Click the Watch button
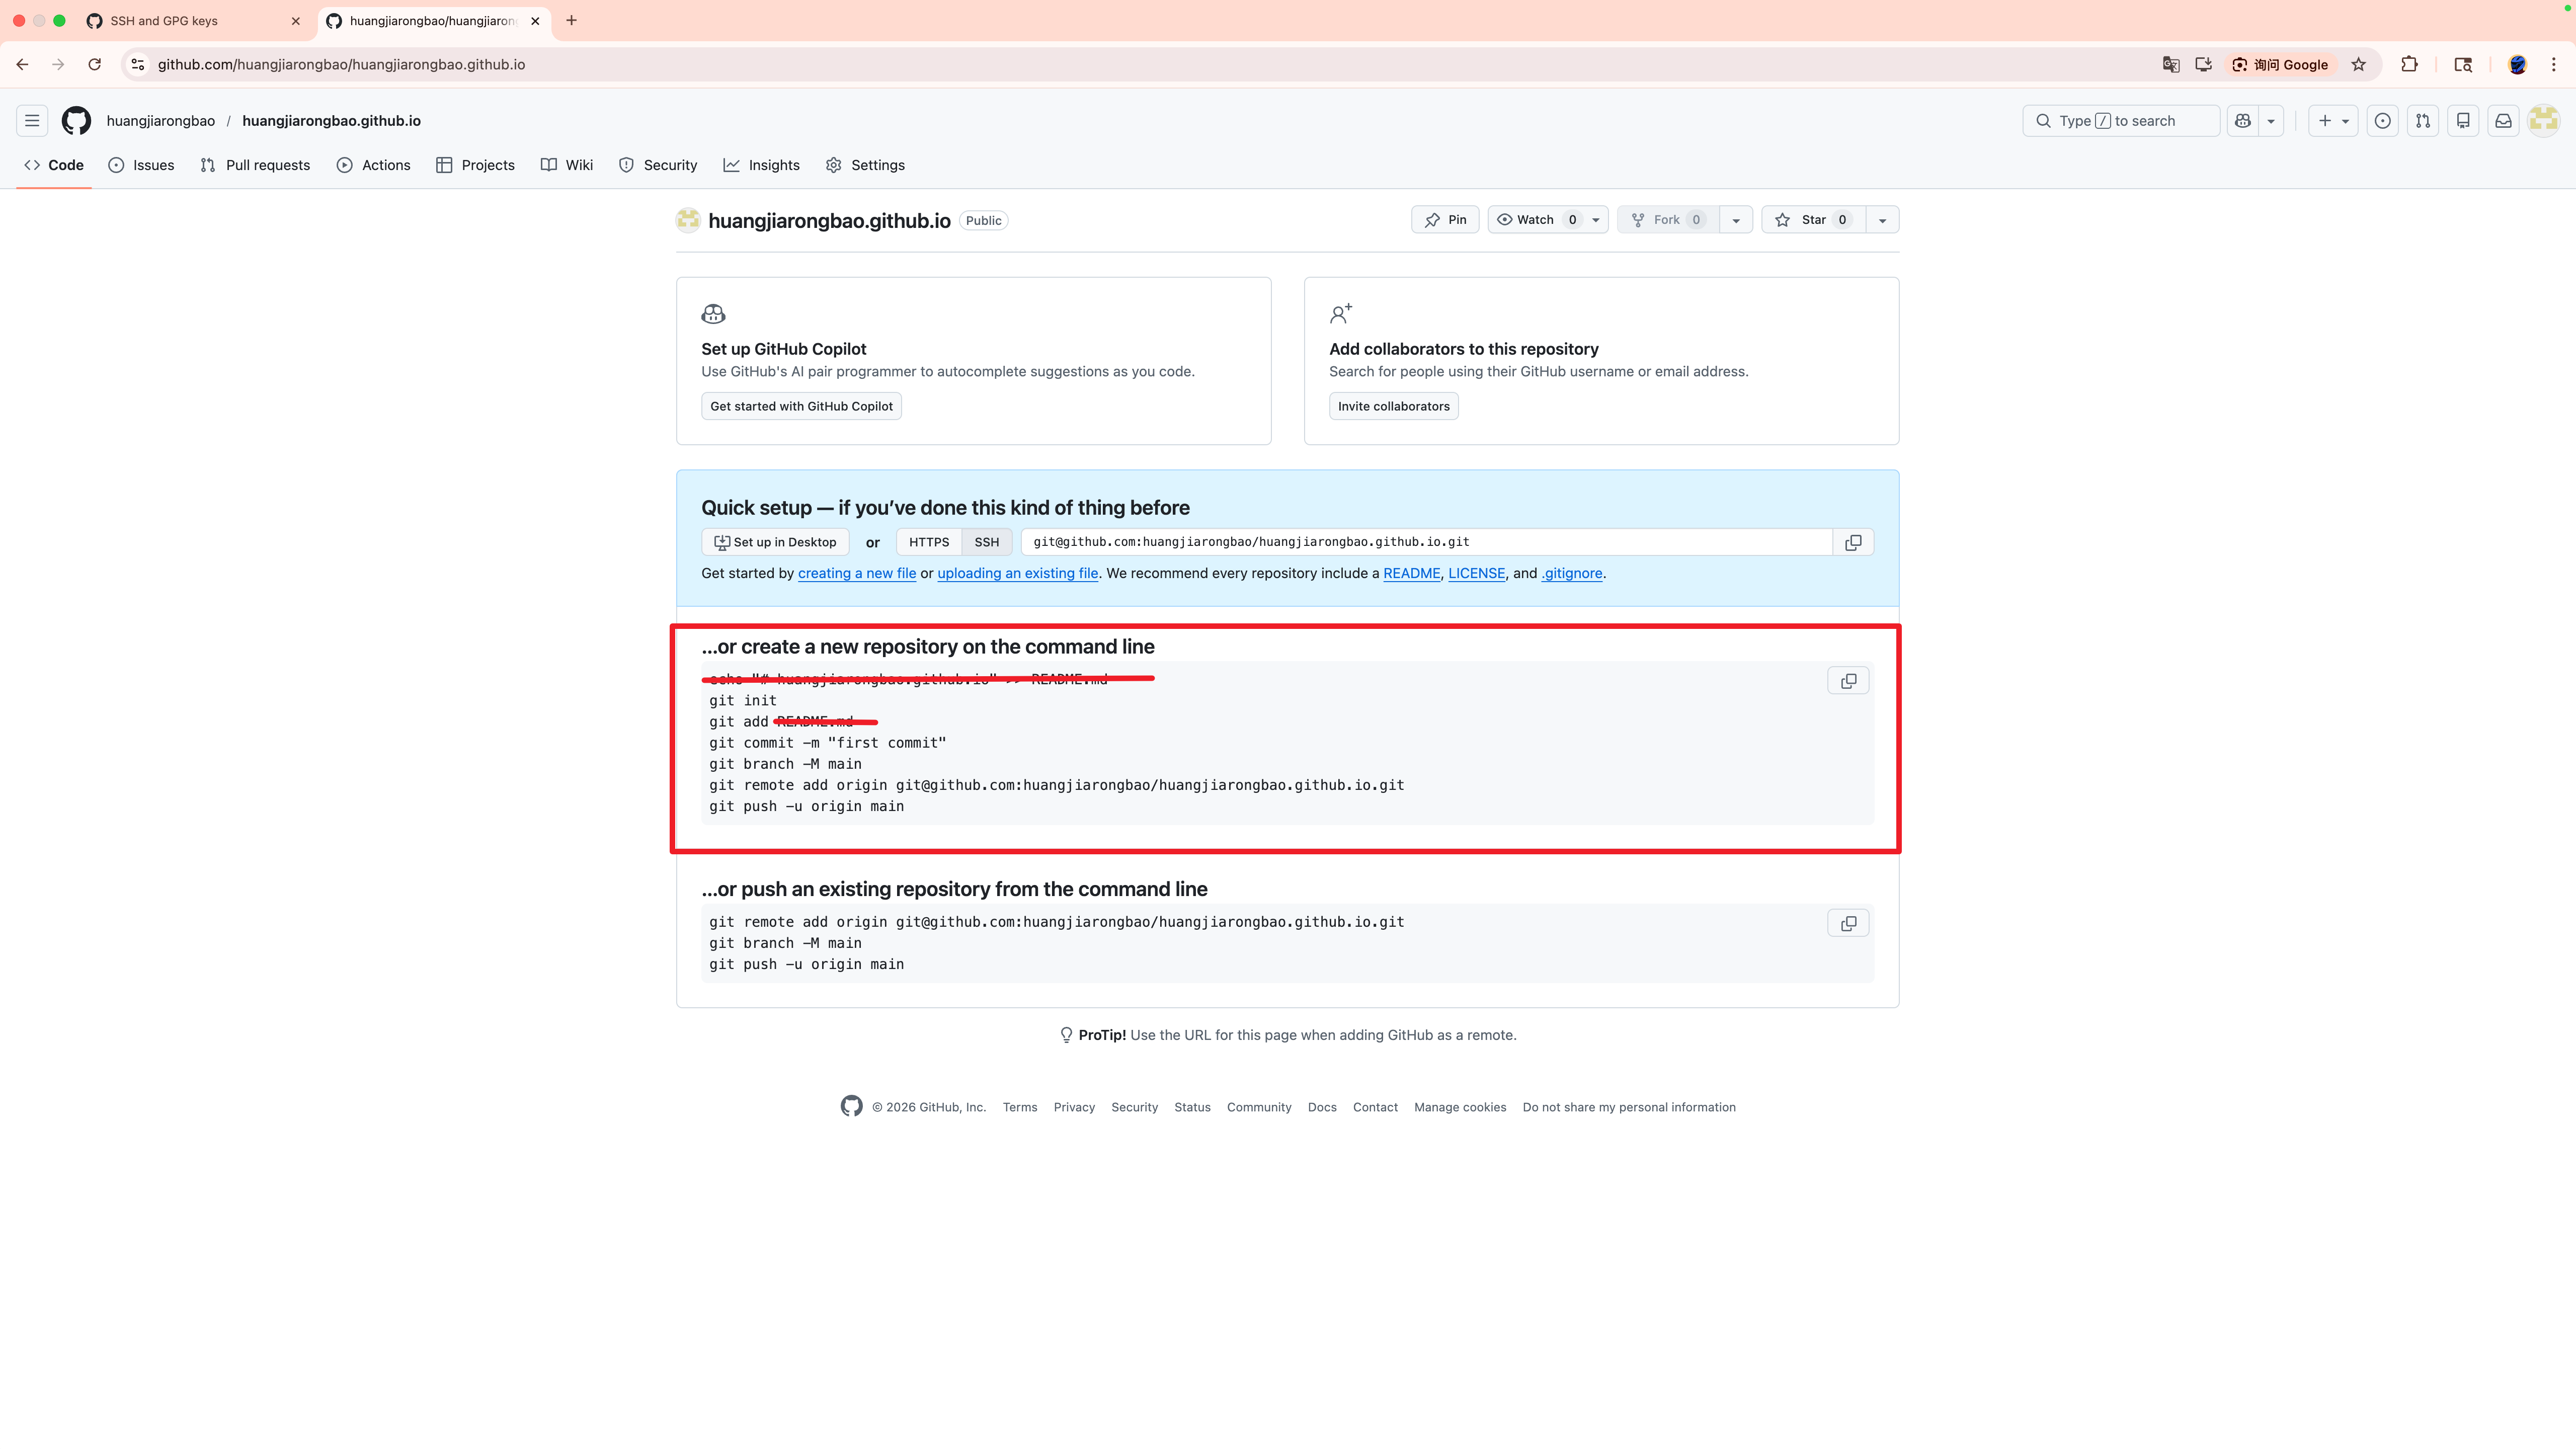This screenshot has height=1449, width=2576. tap(1536, 220)
